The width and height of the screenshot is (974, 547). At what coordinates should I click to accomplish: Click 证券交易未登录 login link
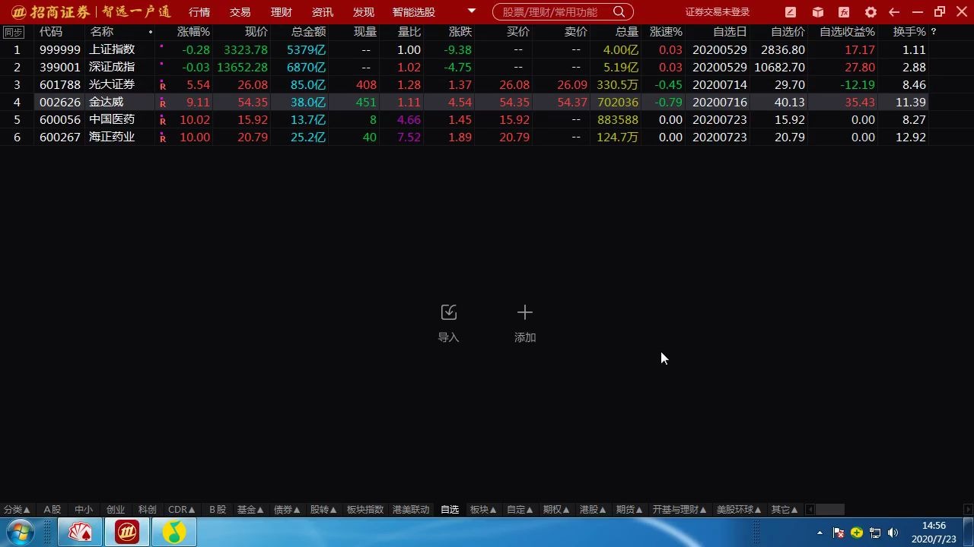coord(717,12)
